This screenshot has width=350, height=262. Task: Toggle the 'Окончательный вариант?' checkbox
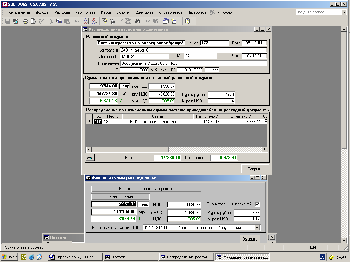click(257, 204)
